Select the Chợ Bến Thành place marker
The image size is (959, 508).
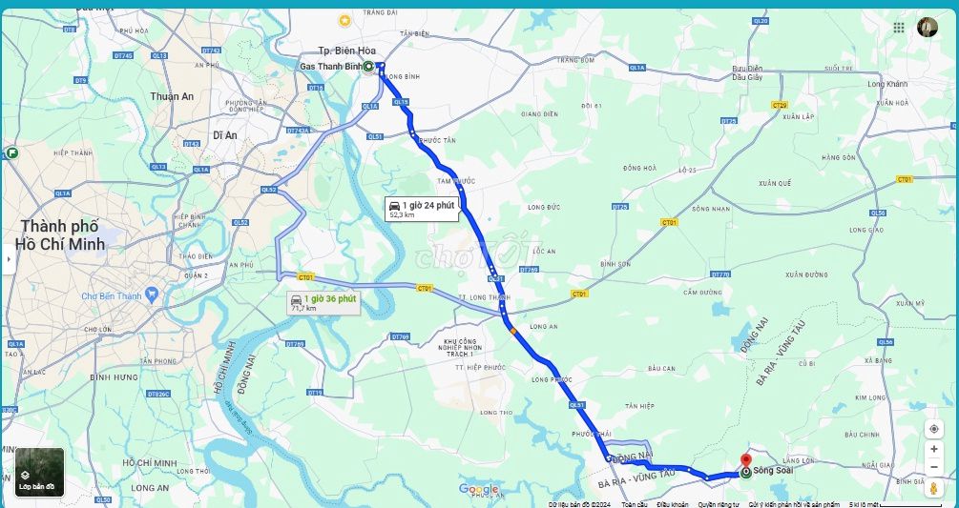click(x=152, y=295)
